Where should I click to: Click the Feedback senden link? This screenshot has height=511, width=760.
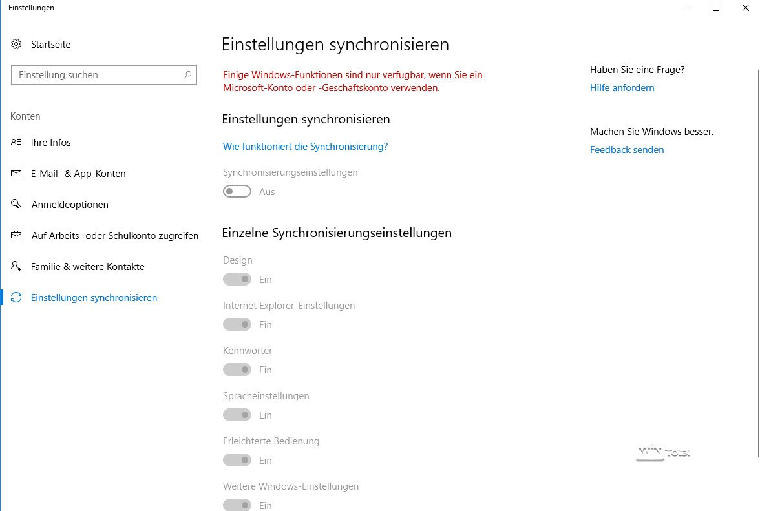(x=626, y=150)
